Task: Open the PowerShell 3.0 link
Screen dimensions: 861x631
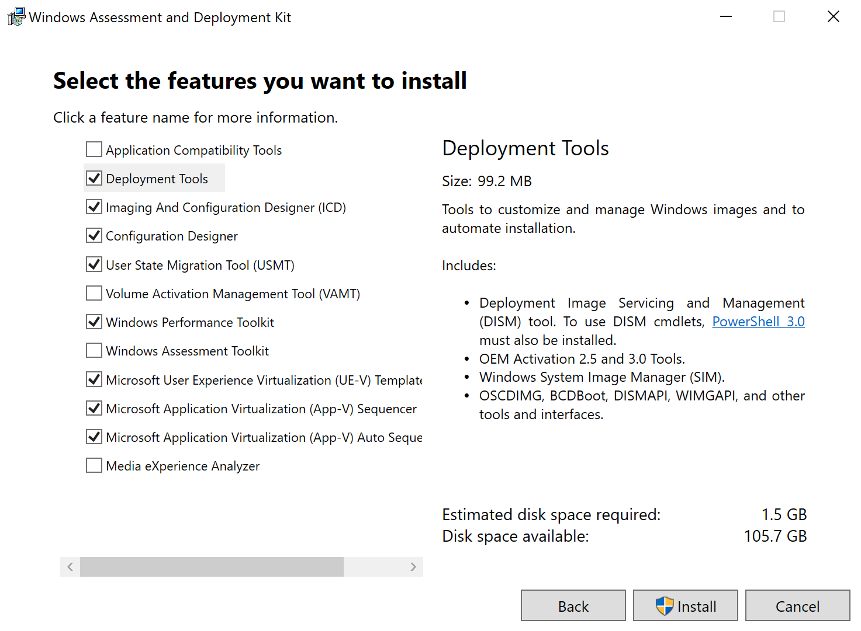Action: coord(758,321)
